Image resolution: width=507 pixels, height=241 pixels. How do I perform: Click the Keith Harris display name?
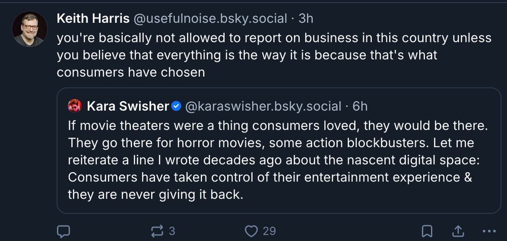(x=92, y=19)
